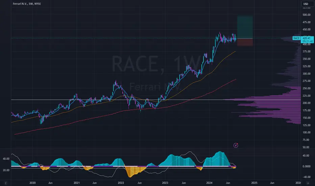This screenshot has width=315, height=186.
Task: Click the 2025 label on time axis
Action: (254, 183)
